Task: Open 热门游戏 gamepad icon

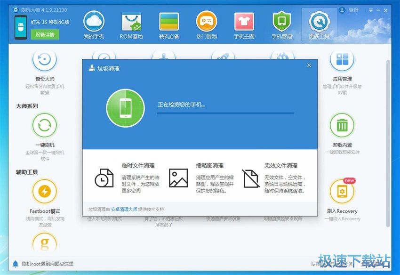Action: [207, 22]
